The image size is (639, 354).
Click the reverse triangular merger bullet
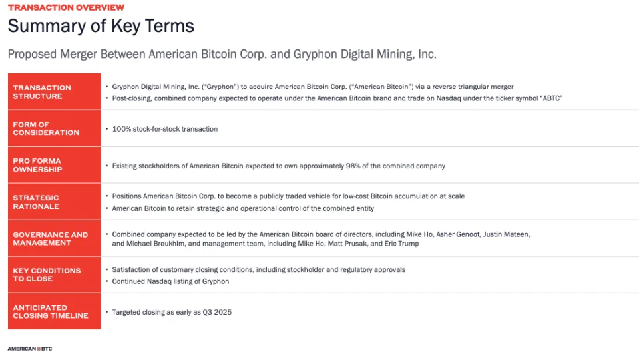point(313,87)
